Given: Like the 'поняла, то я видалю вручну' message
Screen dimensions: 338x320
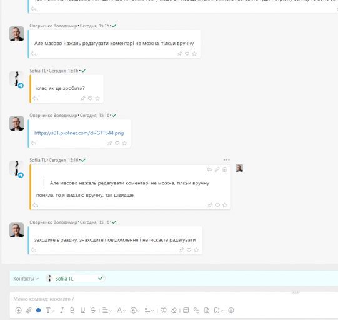Looking at the screenshot, I should point(217,205).
